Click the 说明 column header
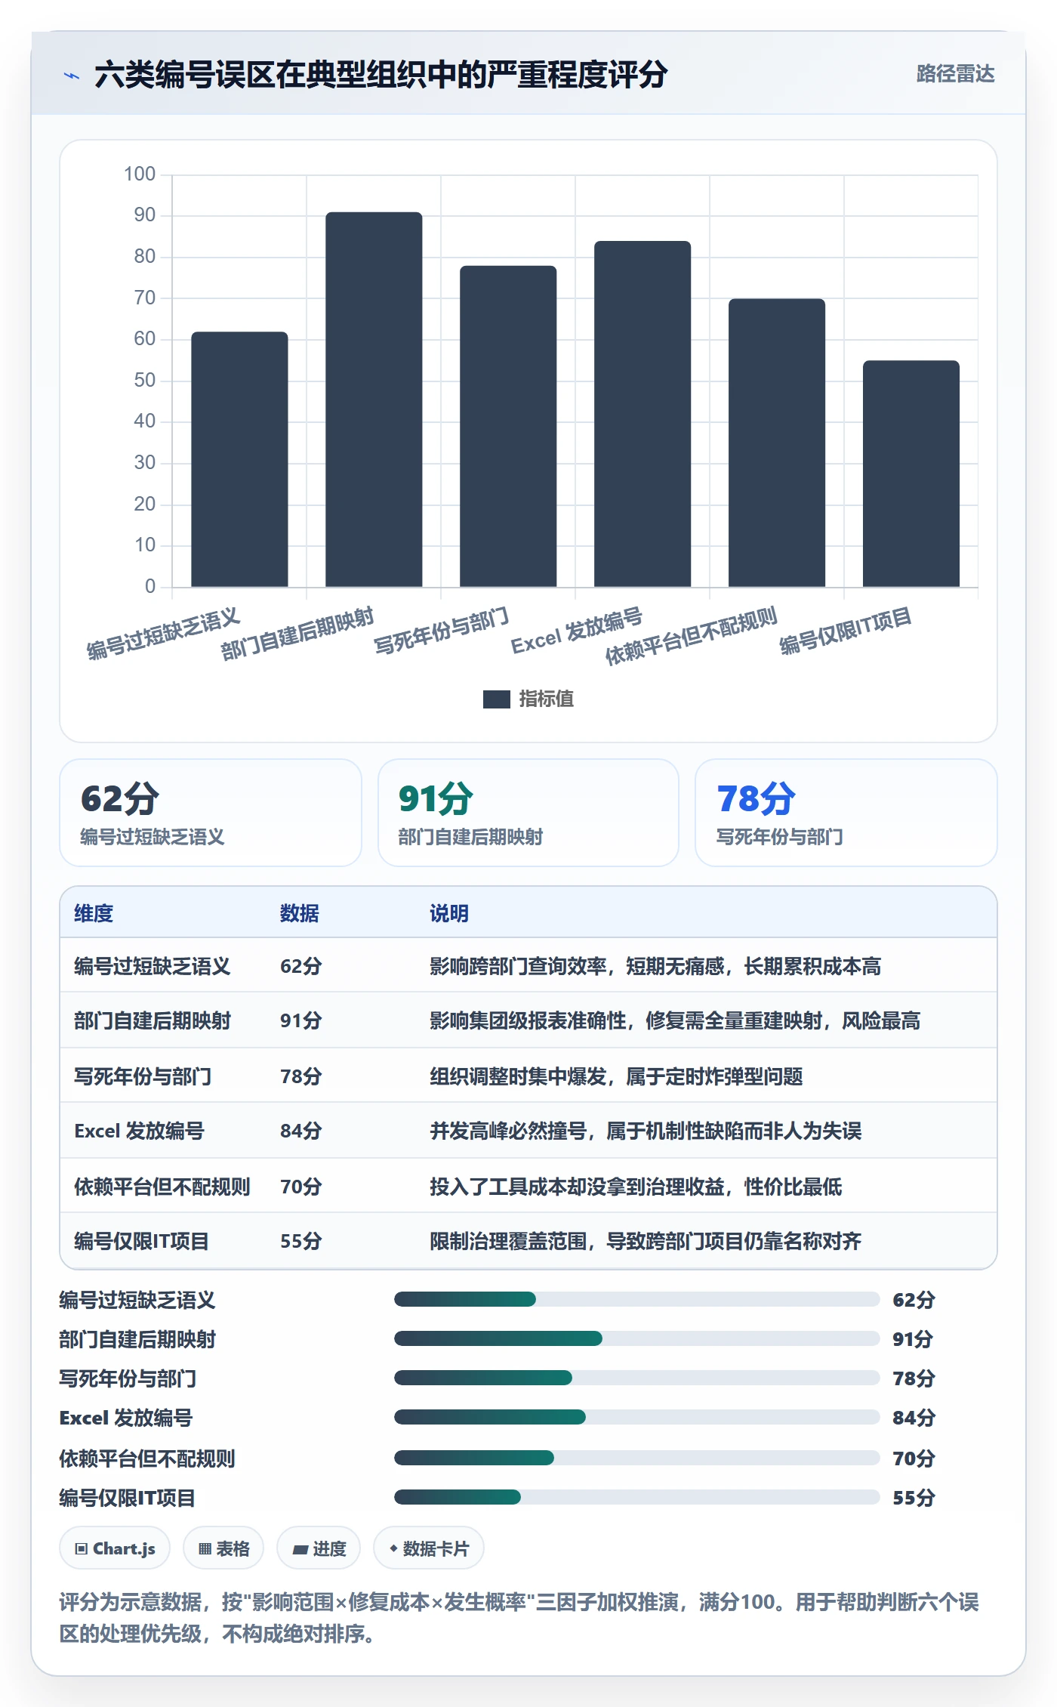The height and width of the screenshot is (1707, 1057). (x=449, y=913)
